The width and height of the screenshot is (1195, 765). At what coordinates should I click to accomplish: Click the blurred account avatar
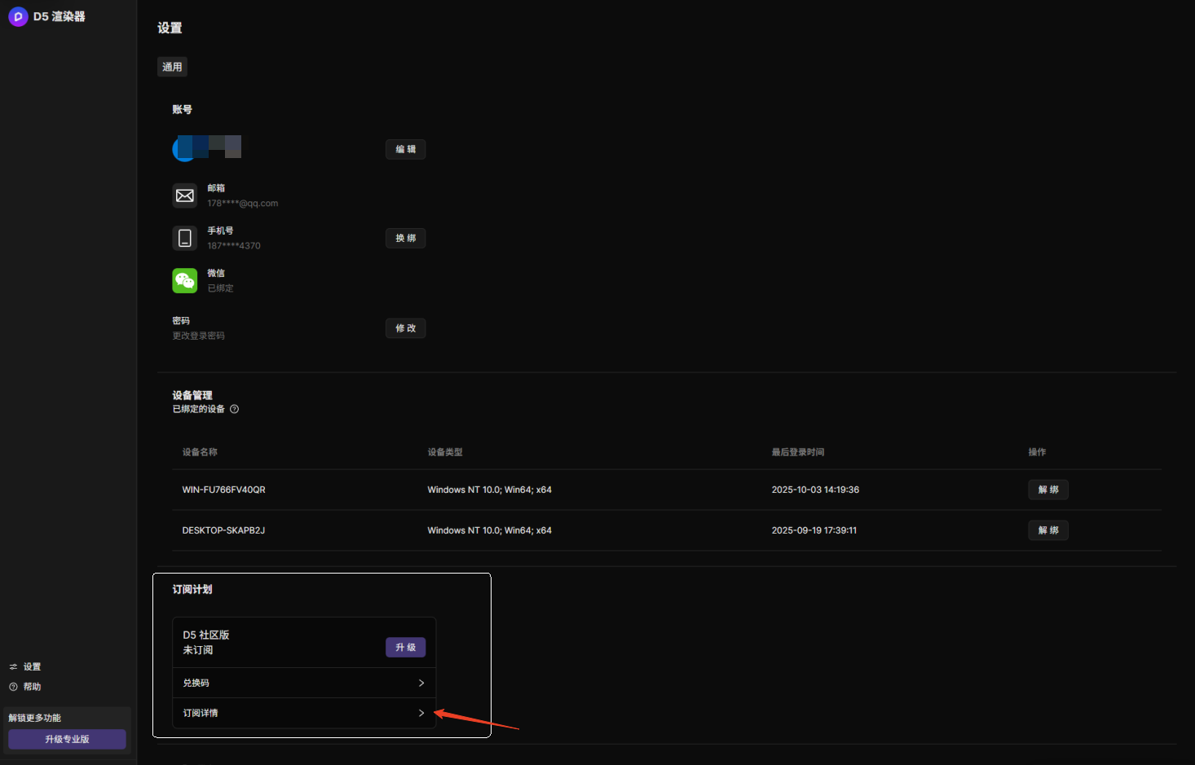[x=207, y=147]
